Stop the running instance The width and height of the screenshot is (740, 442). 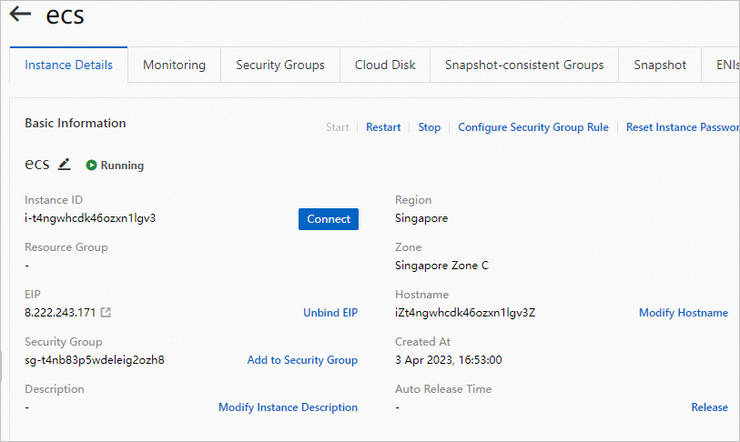pos(430,127)
